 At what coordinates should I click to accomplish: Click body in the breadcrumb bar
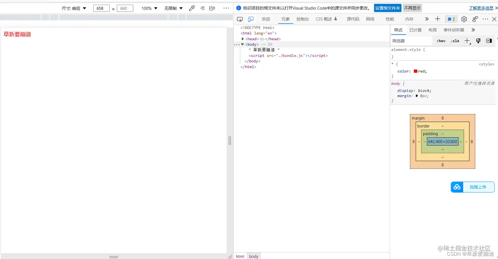coord(254,256)
